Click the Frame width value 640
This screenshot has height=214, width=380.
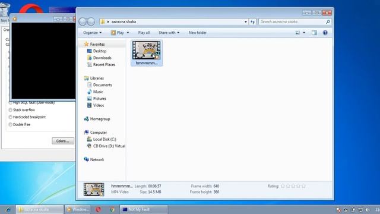coord(216,186)
